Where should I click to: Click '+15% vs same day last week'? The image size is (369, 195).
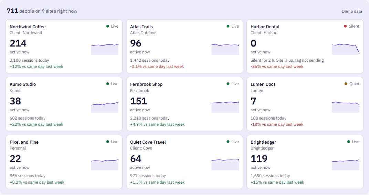277,182
